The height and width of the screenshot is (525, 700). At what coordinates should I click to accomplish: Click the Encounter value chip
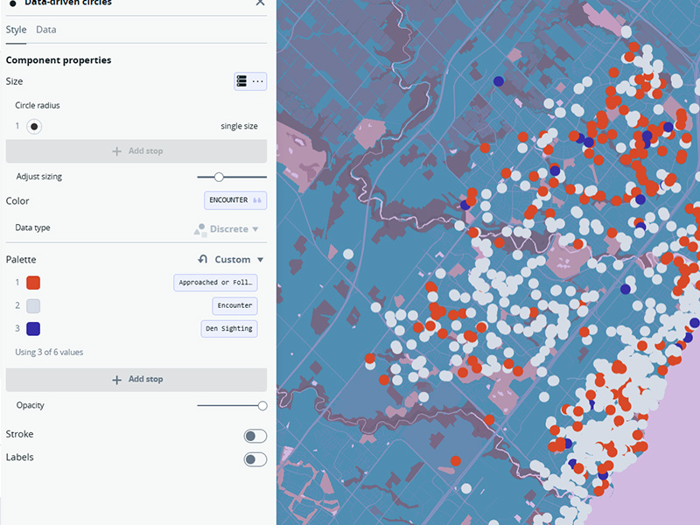coord(234,305)
